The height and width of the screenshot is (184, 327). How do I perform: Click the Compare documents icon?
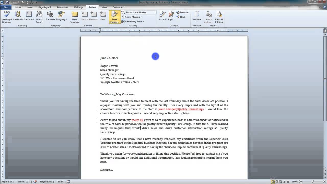pyautogui.click(x=196, y=14)
